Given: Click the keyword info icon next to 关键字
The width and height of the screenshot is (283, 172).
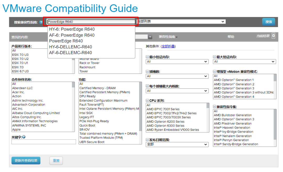Looking at the screenshot, I should (24, 137).
